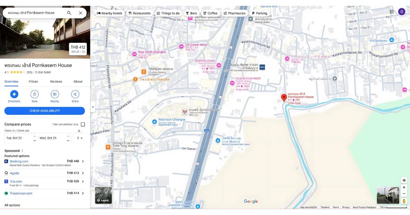Viewport: 410px width, 215px height.
Task: Expand Tripadvisor.com THB 414 chevron
Action: coord(83,193)
